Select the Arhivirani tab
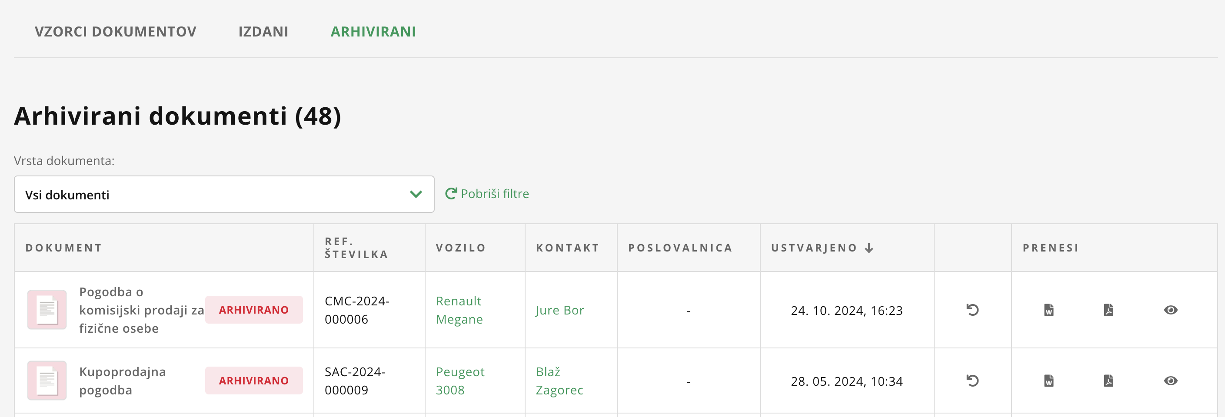This screenshot has width=1225, height=417. tap(373, 32)
